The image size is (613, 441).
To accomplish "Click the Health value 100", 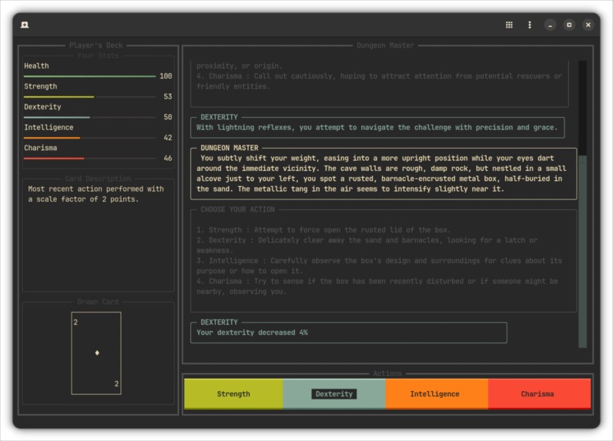I will [166, 76].
